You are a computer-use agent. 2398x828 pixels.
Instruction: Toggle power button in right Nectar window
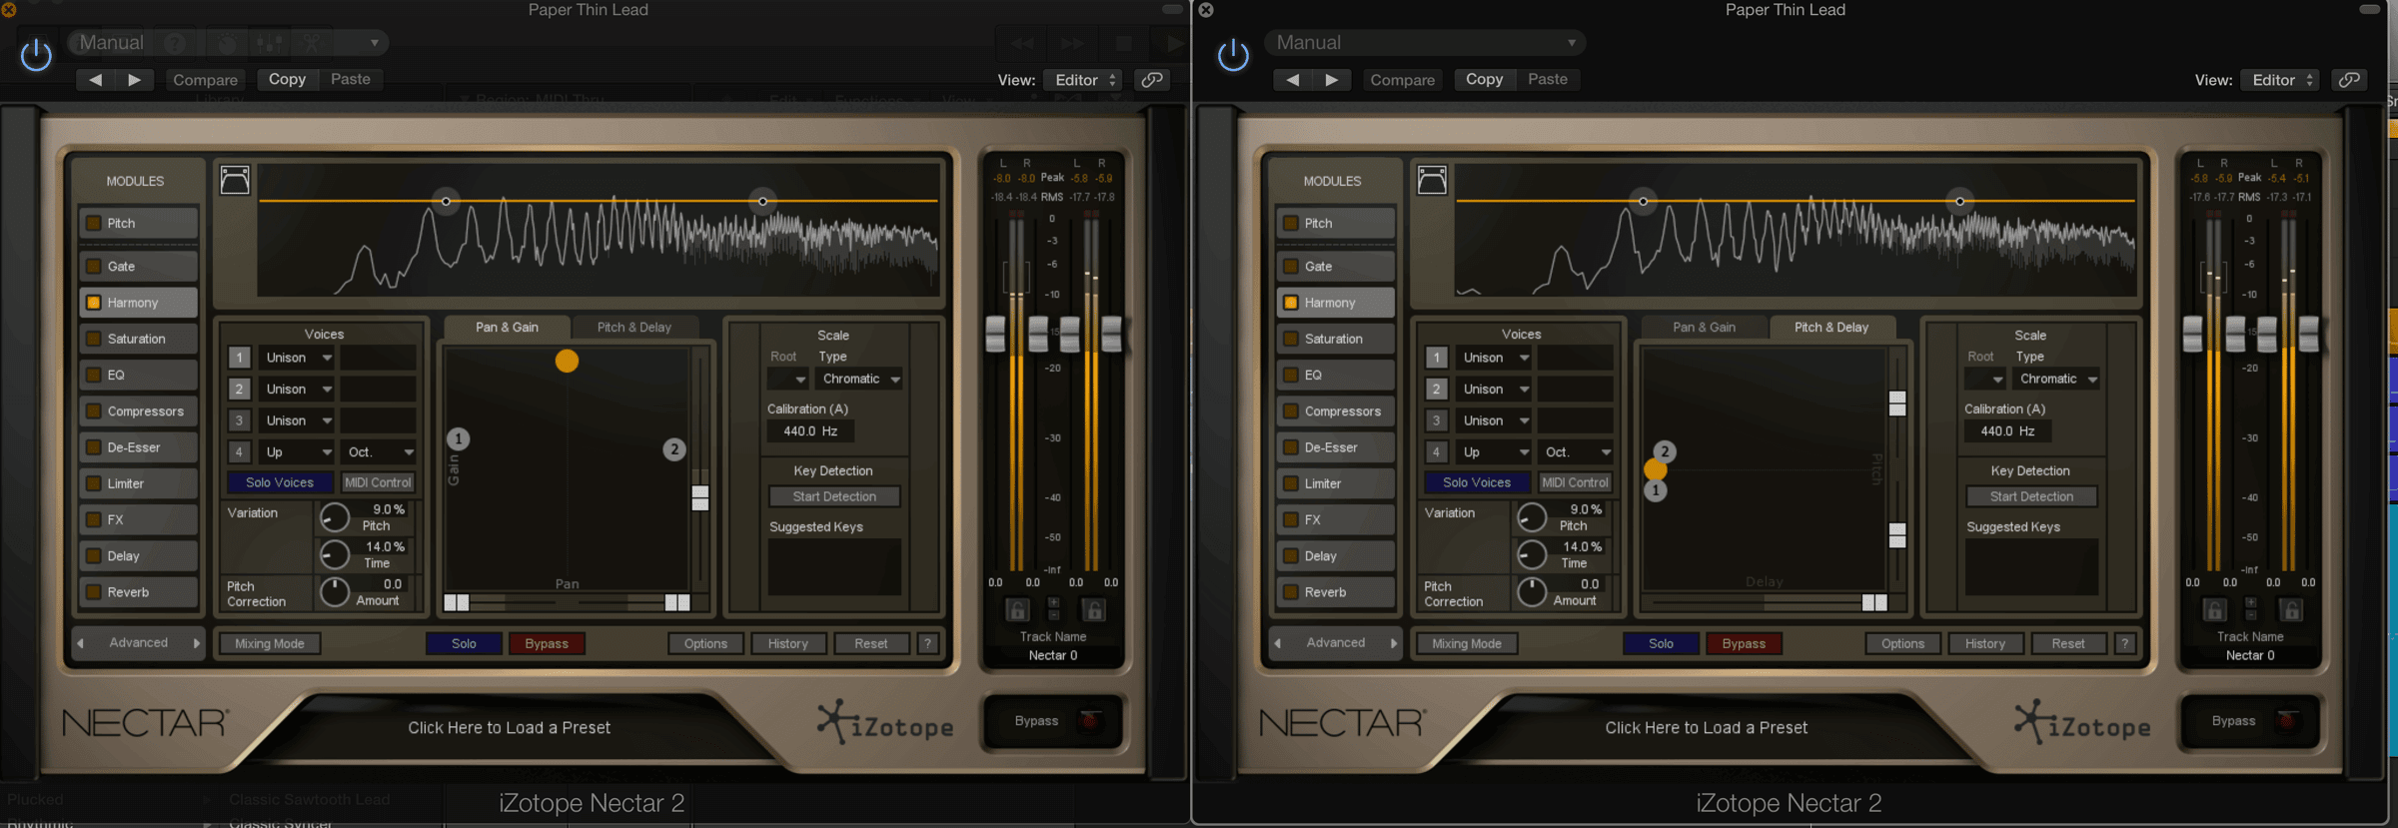click(1233, 55)
